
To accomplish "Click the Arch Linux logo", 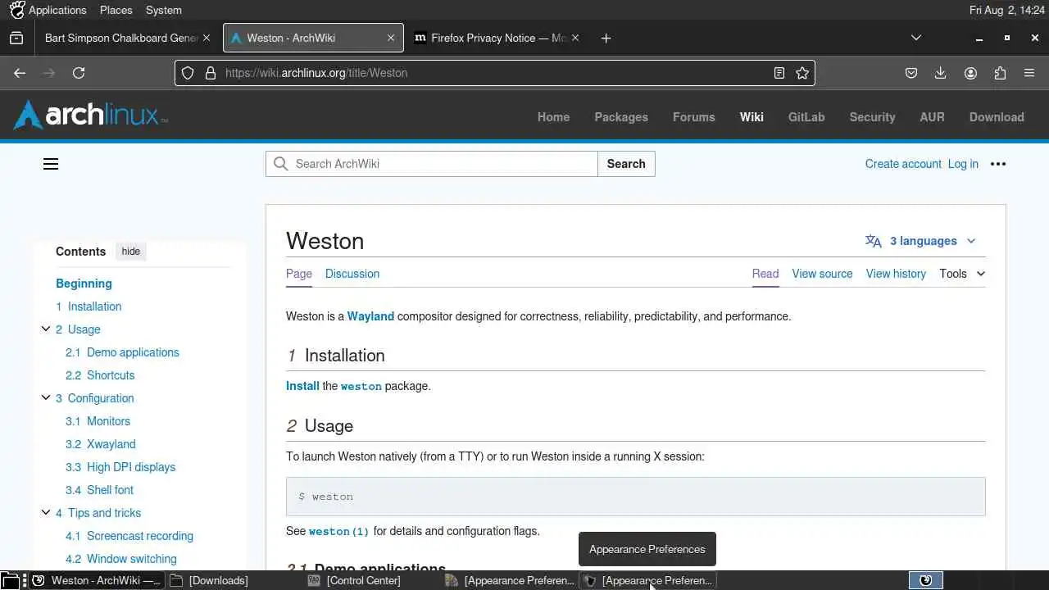I will [90, 116].
